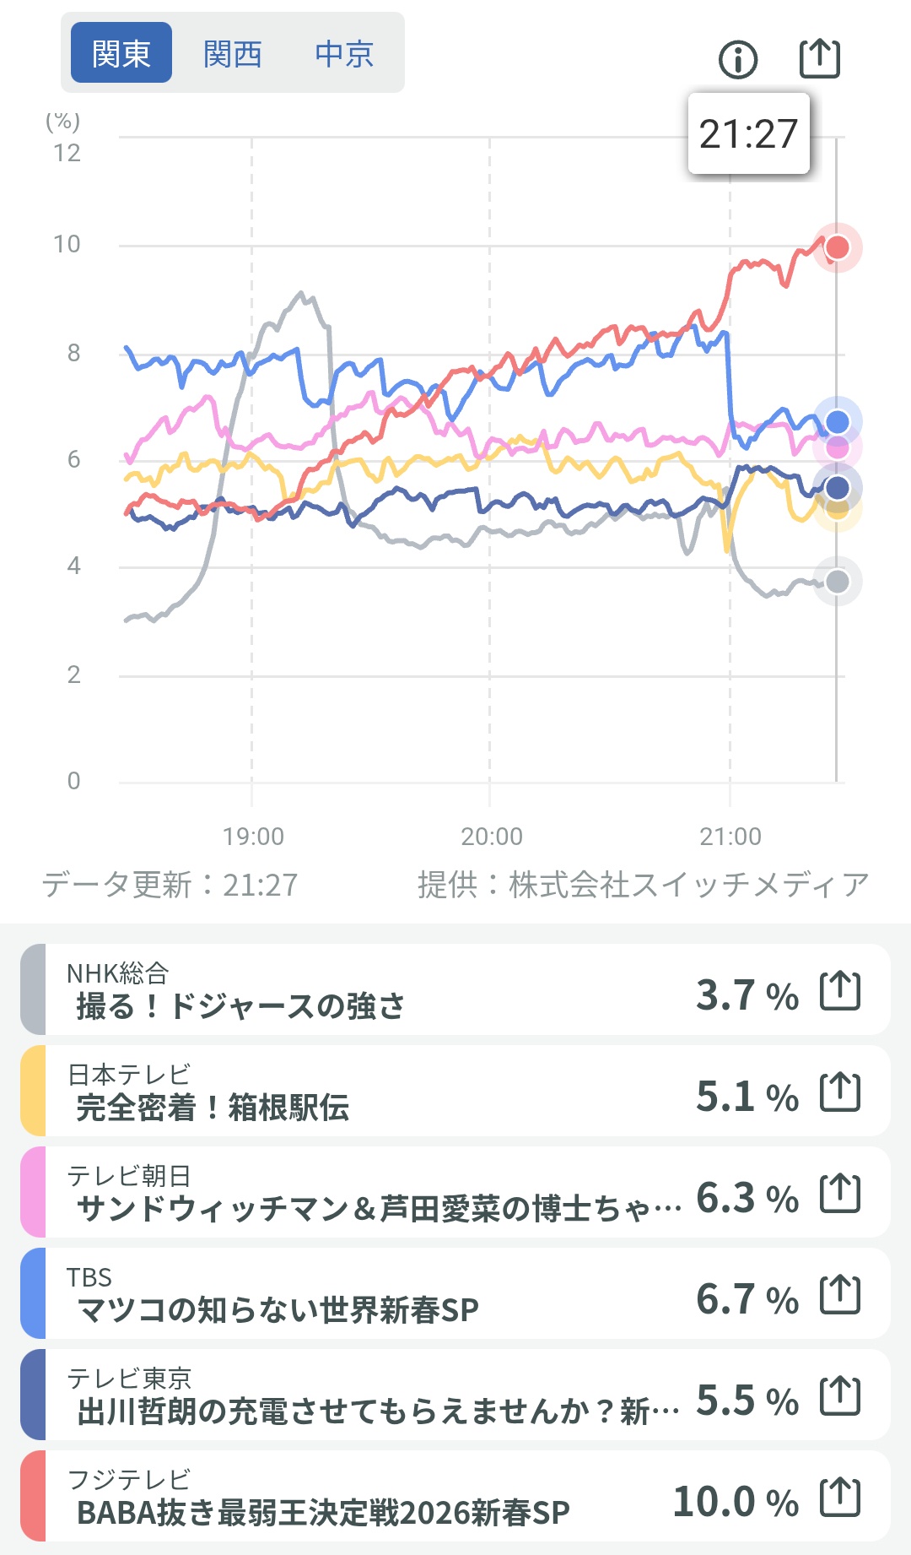Tap the pink テレビ朝日 color bar
The height and width of the screenshot is (1555, 911).
pos(33,1193)
